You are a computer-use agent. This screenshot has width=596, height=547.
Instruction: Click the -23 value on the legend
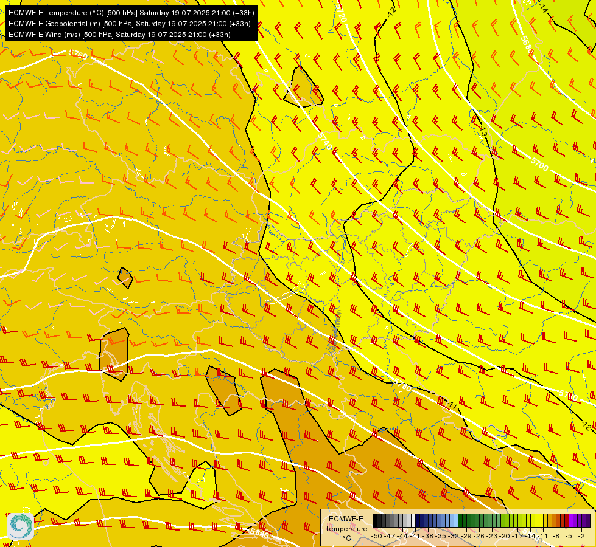coord(492,536)
